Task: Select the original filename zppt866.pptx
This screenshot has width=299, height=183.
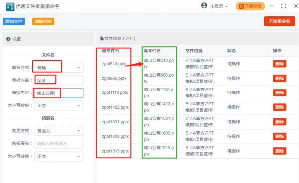Action: click(x=114, y=78)
